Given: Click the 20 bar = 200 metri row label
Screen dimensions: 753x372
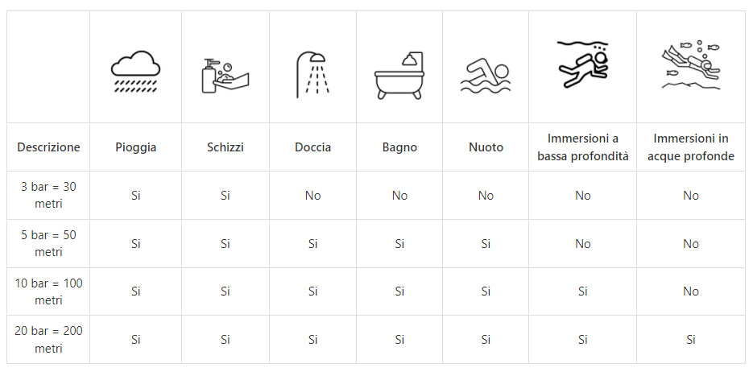Looking at the screenshot, I should tap(48, 340).
